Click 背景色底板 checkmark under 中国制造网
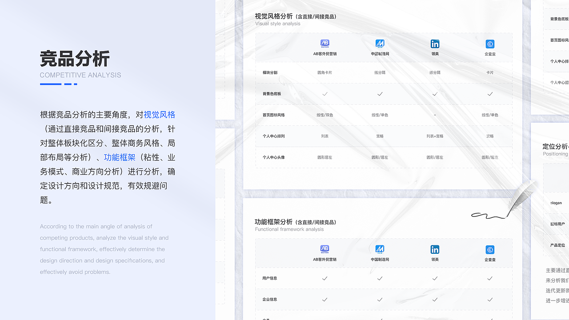Viewport: 569px width, 320px height. coord(380,94)
